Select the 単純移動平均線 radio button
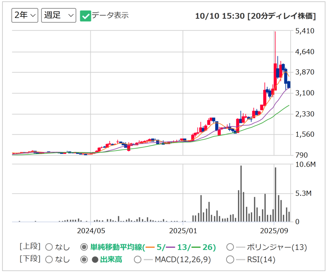This screenshot has width=327, height=273. pyautogui.click(x=84, y=247)
